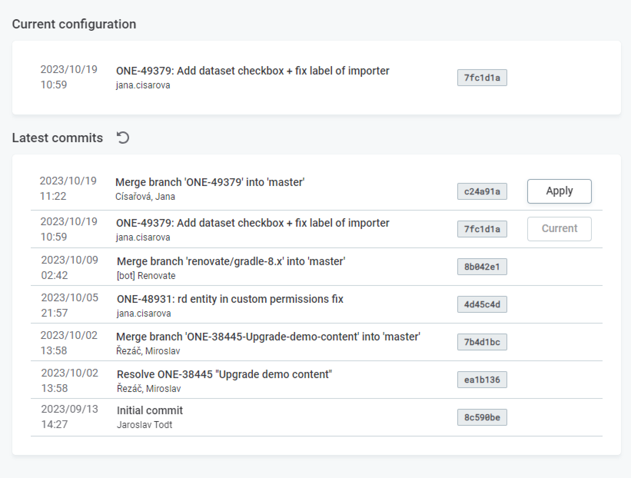Select the Initial commit row
The width and height of the screenshot is (631, 478).
[x=150, y=410]
